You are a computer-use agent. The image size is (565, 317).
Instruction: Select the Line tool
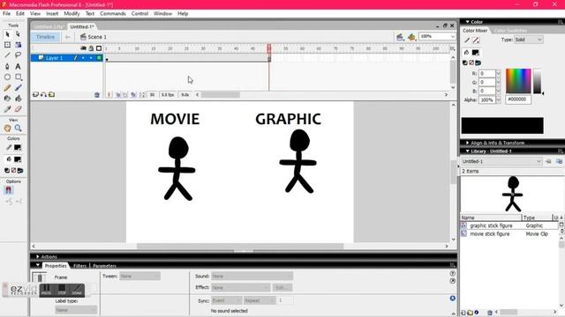(7, 55)
